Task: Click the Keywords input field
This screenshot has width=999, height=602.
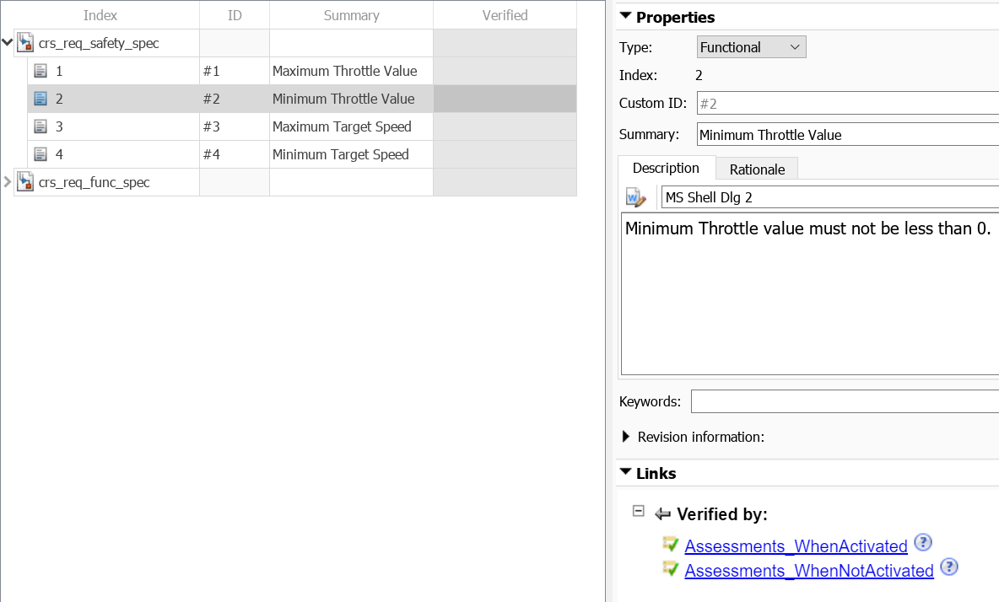Action: coord(844,401)
